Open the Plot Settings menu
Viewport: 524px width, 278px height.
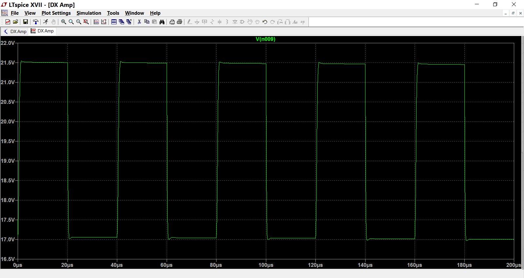[56, 13]
